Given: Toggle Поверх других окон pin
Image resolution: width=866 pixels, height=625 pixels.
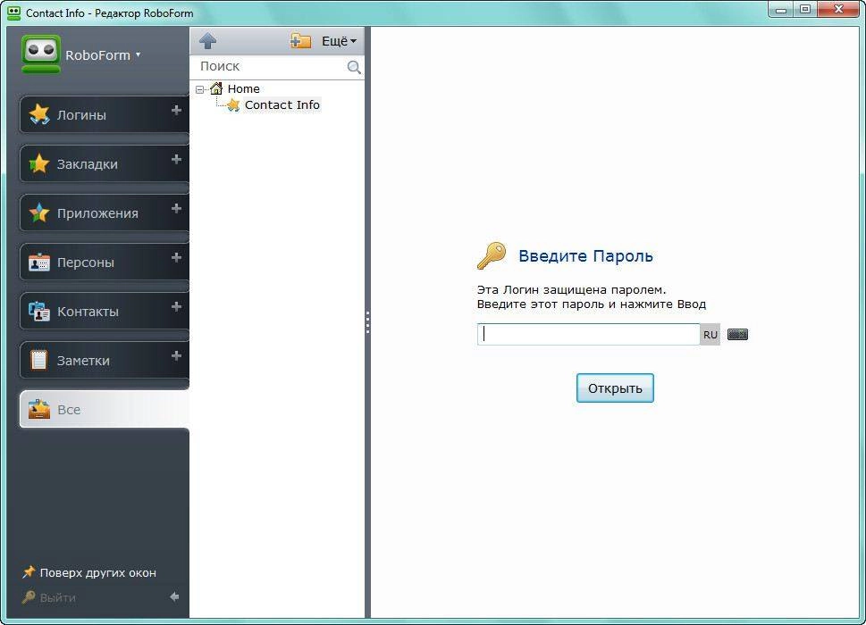Looking at the screenshot, I should (x=88, y=572).
